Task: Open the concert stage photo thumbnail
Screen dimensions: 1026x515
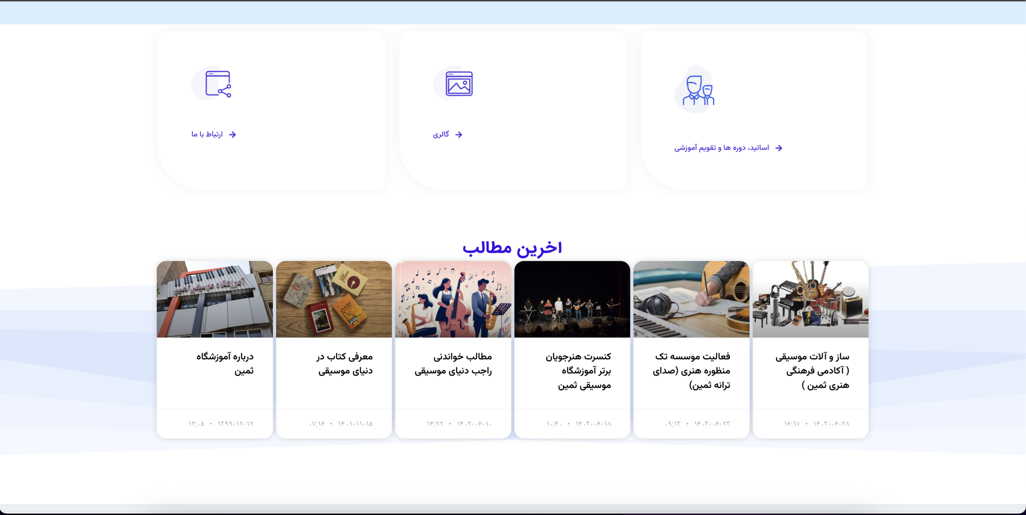Action: pyautogui.click(x=572, y=299)
